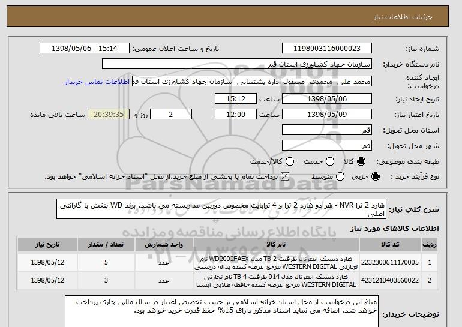
Task: Click the نام کالا column header
Action: pyautogui.click(x=276, y=245)
